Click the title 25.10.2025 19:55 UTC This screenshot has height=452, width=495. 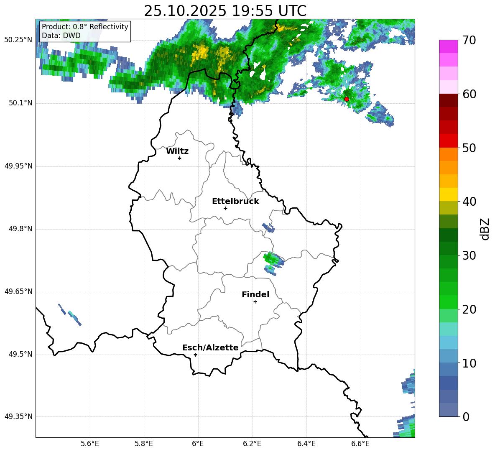pyautogui.click(x=225, y=11)
